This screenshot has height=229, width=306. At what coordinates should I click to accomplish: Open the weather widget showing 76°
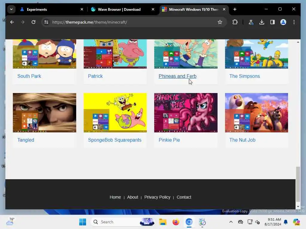pos(10,222)
